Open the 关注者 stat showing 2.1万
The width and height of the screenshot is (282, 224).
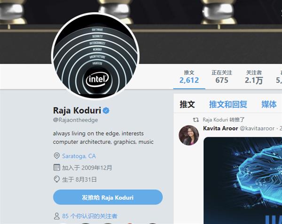(x=254, y=77)
